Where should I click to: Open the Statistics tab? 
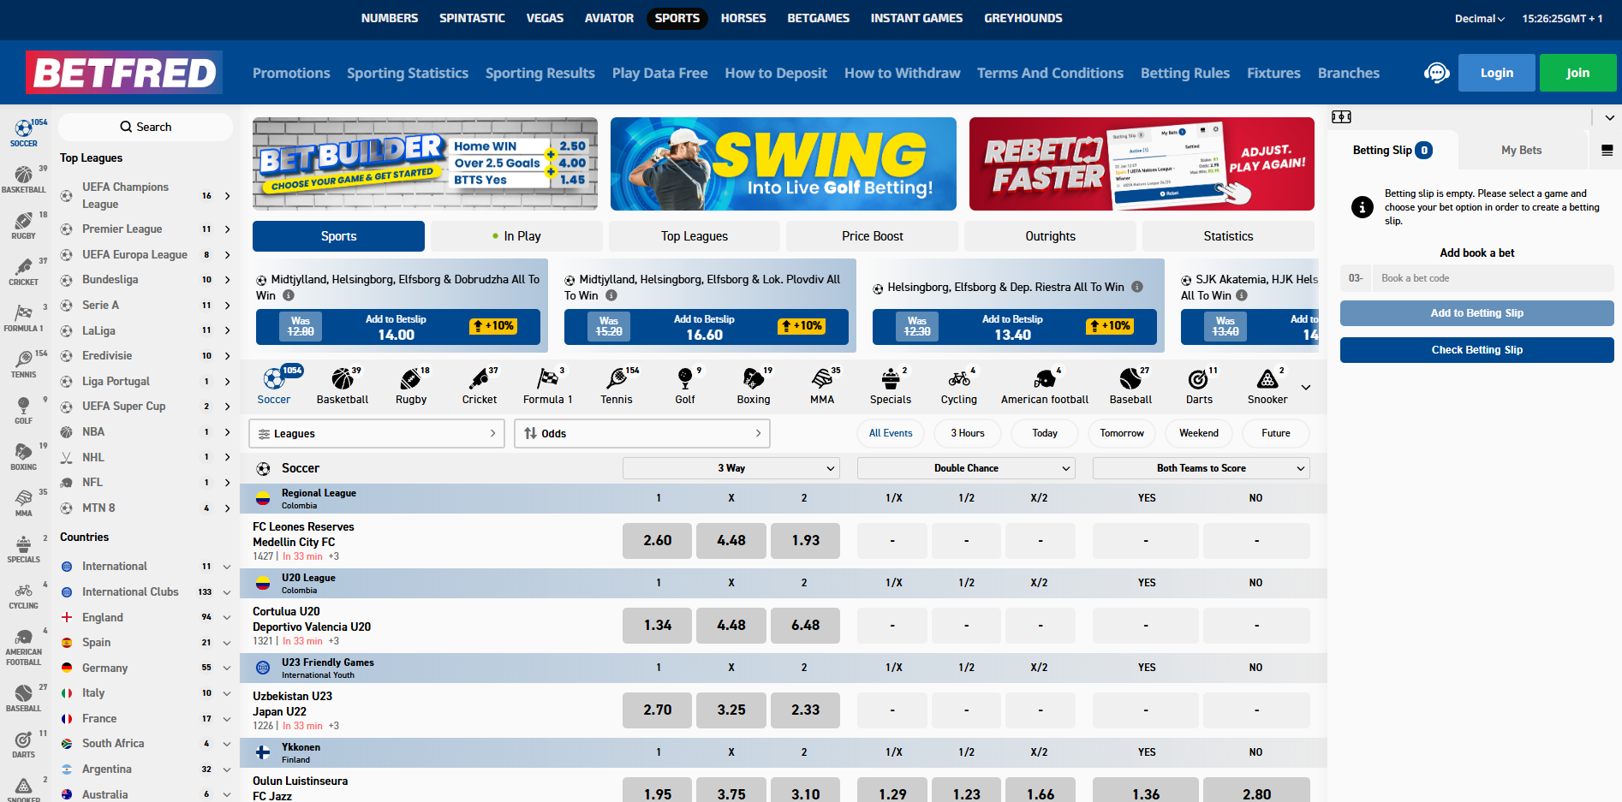coord(1228,236)
